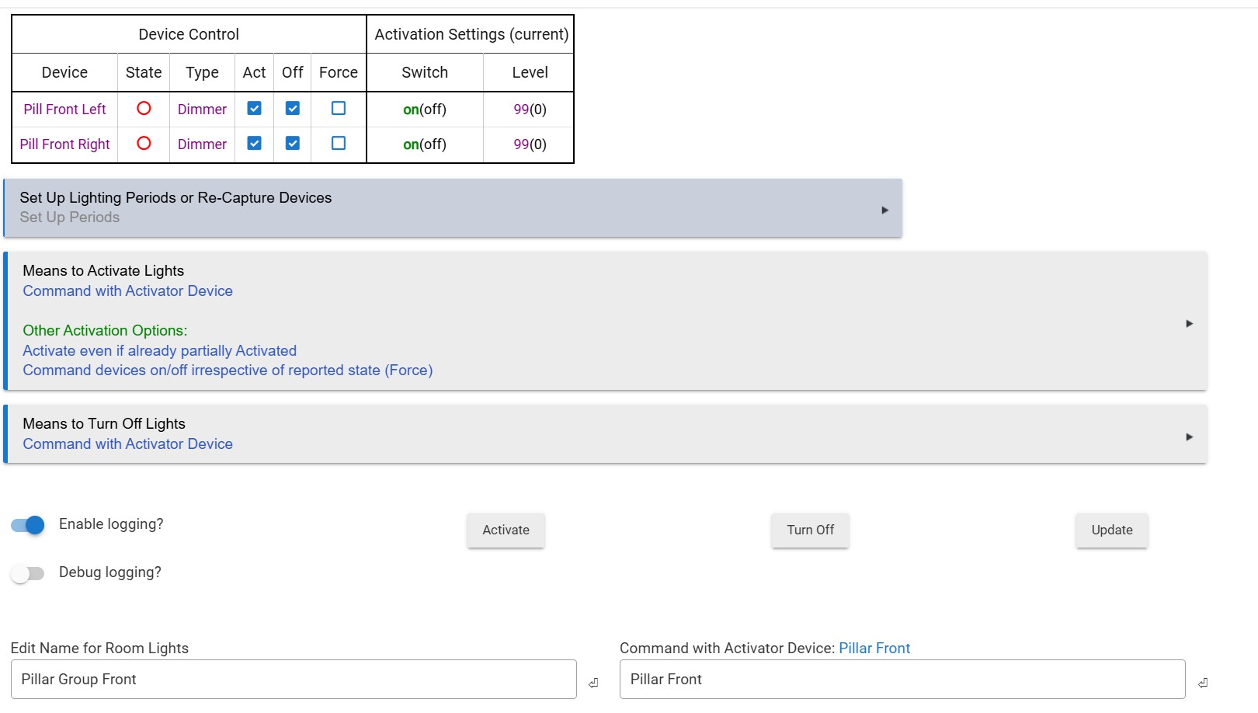1258x713 pixels.
Task: Uncheck Off checkbox for Pill Front Right
Action: [293, 144]
